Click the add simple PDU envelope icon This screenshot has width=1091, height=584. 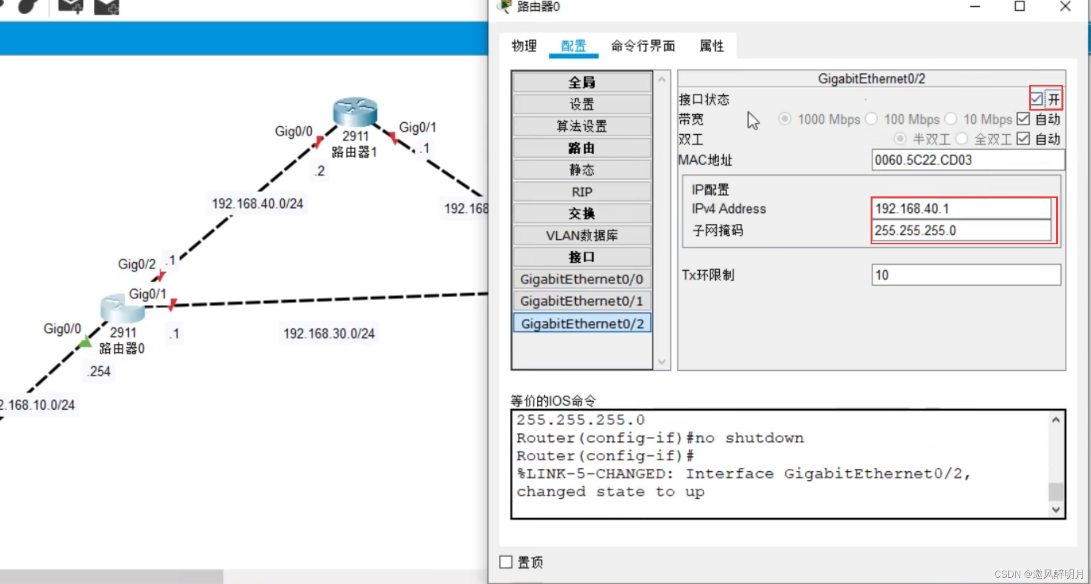coord(70,6)
